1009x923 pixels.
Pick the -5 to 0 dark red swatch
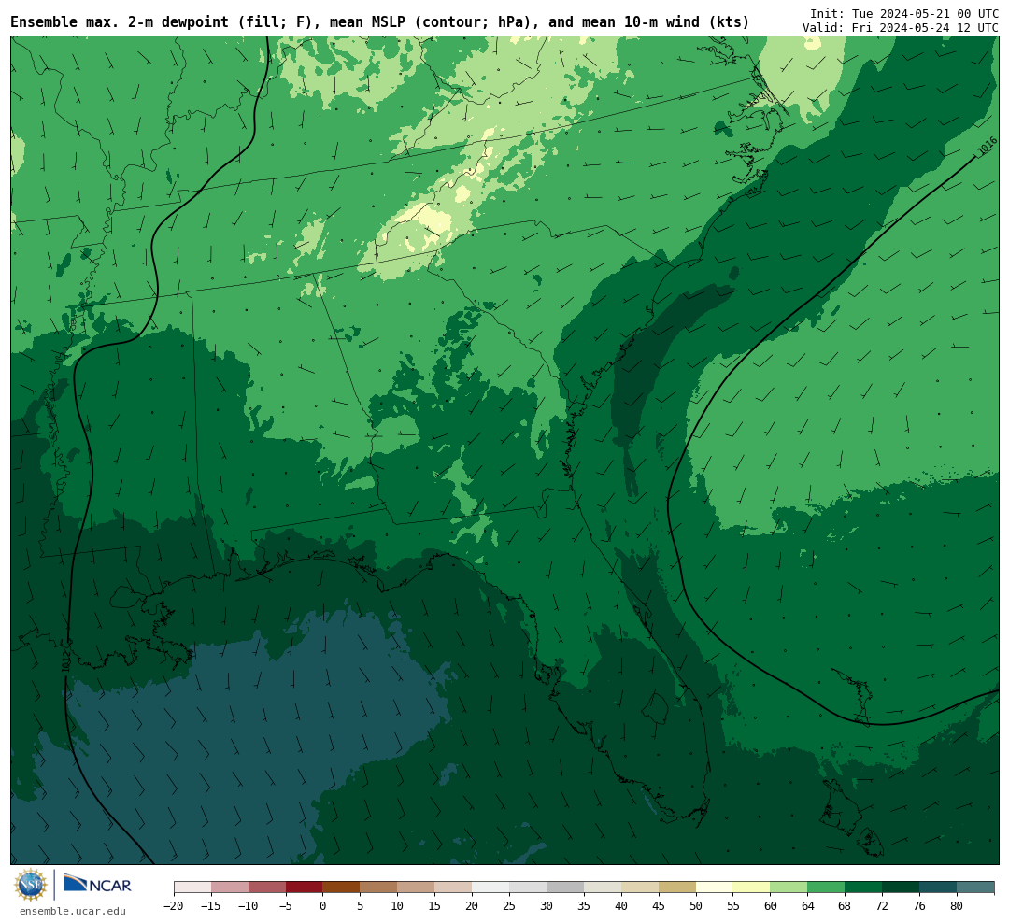pos(305,887)
